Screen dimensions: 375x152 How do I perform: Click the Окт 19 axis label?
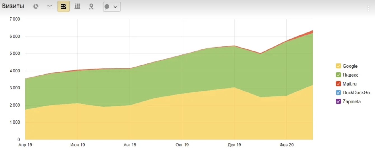pyautogui.click(x=182, y=145)
